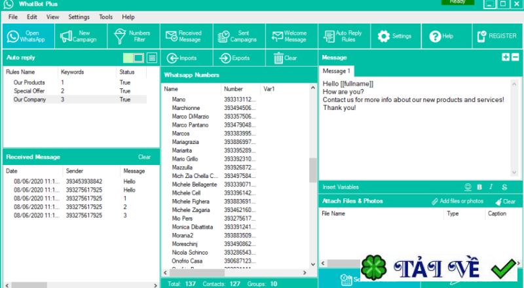Open the Settings menu in menu bar
This screenshot has height=288, width=524.
click(79, 17)
